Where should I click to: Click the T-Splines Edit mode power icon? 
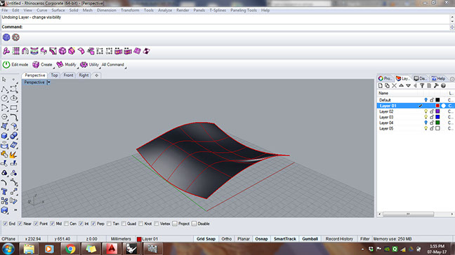pos(6,64)
